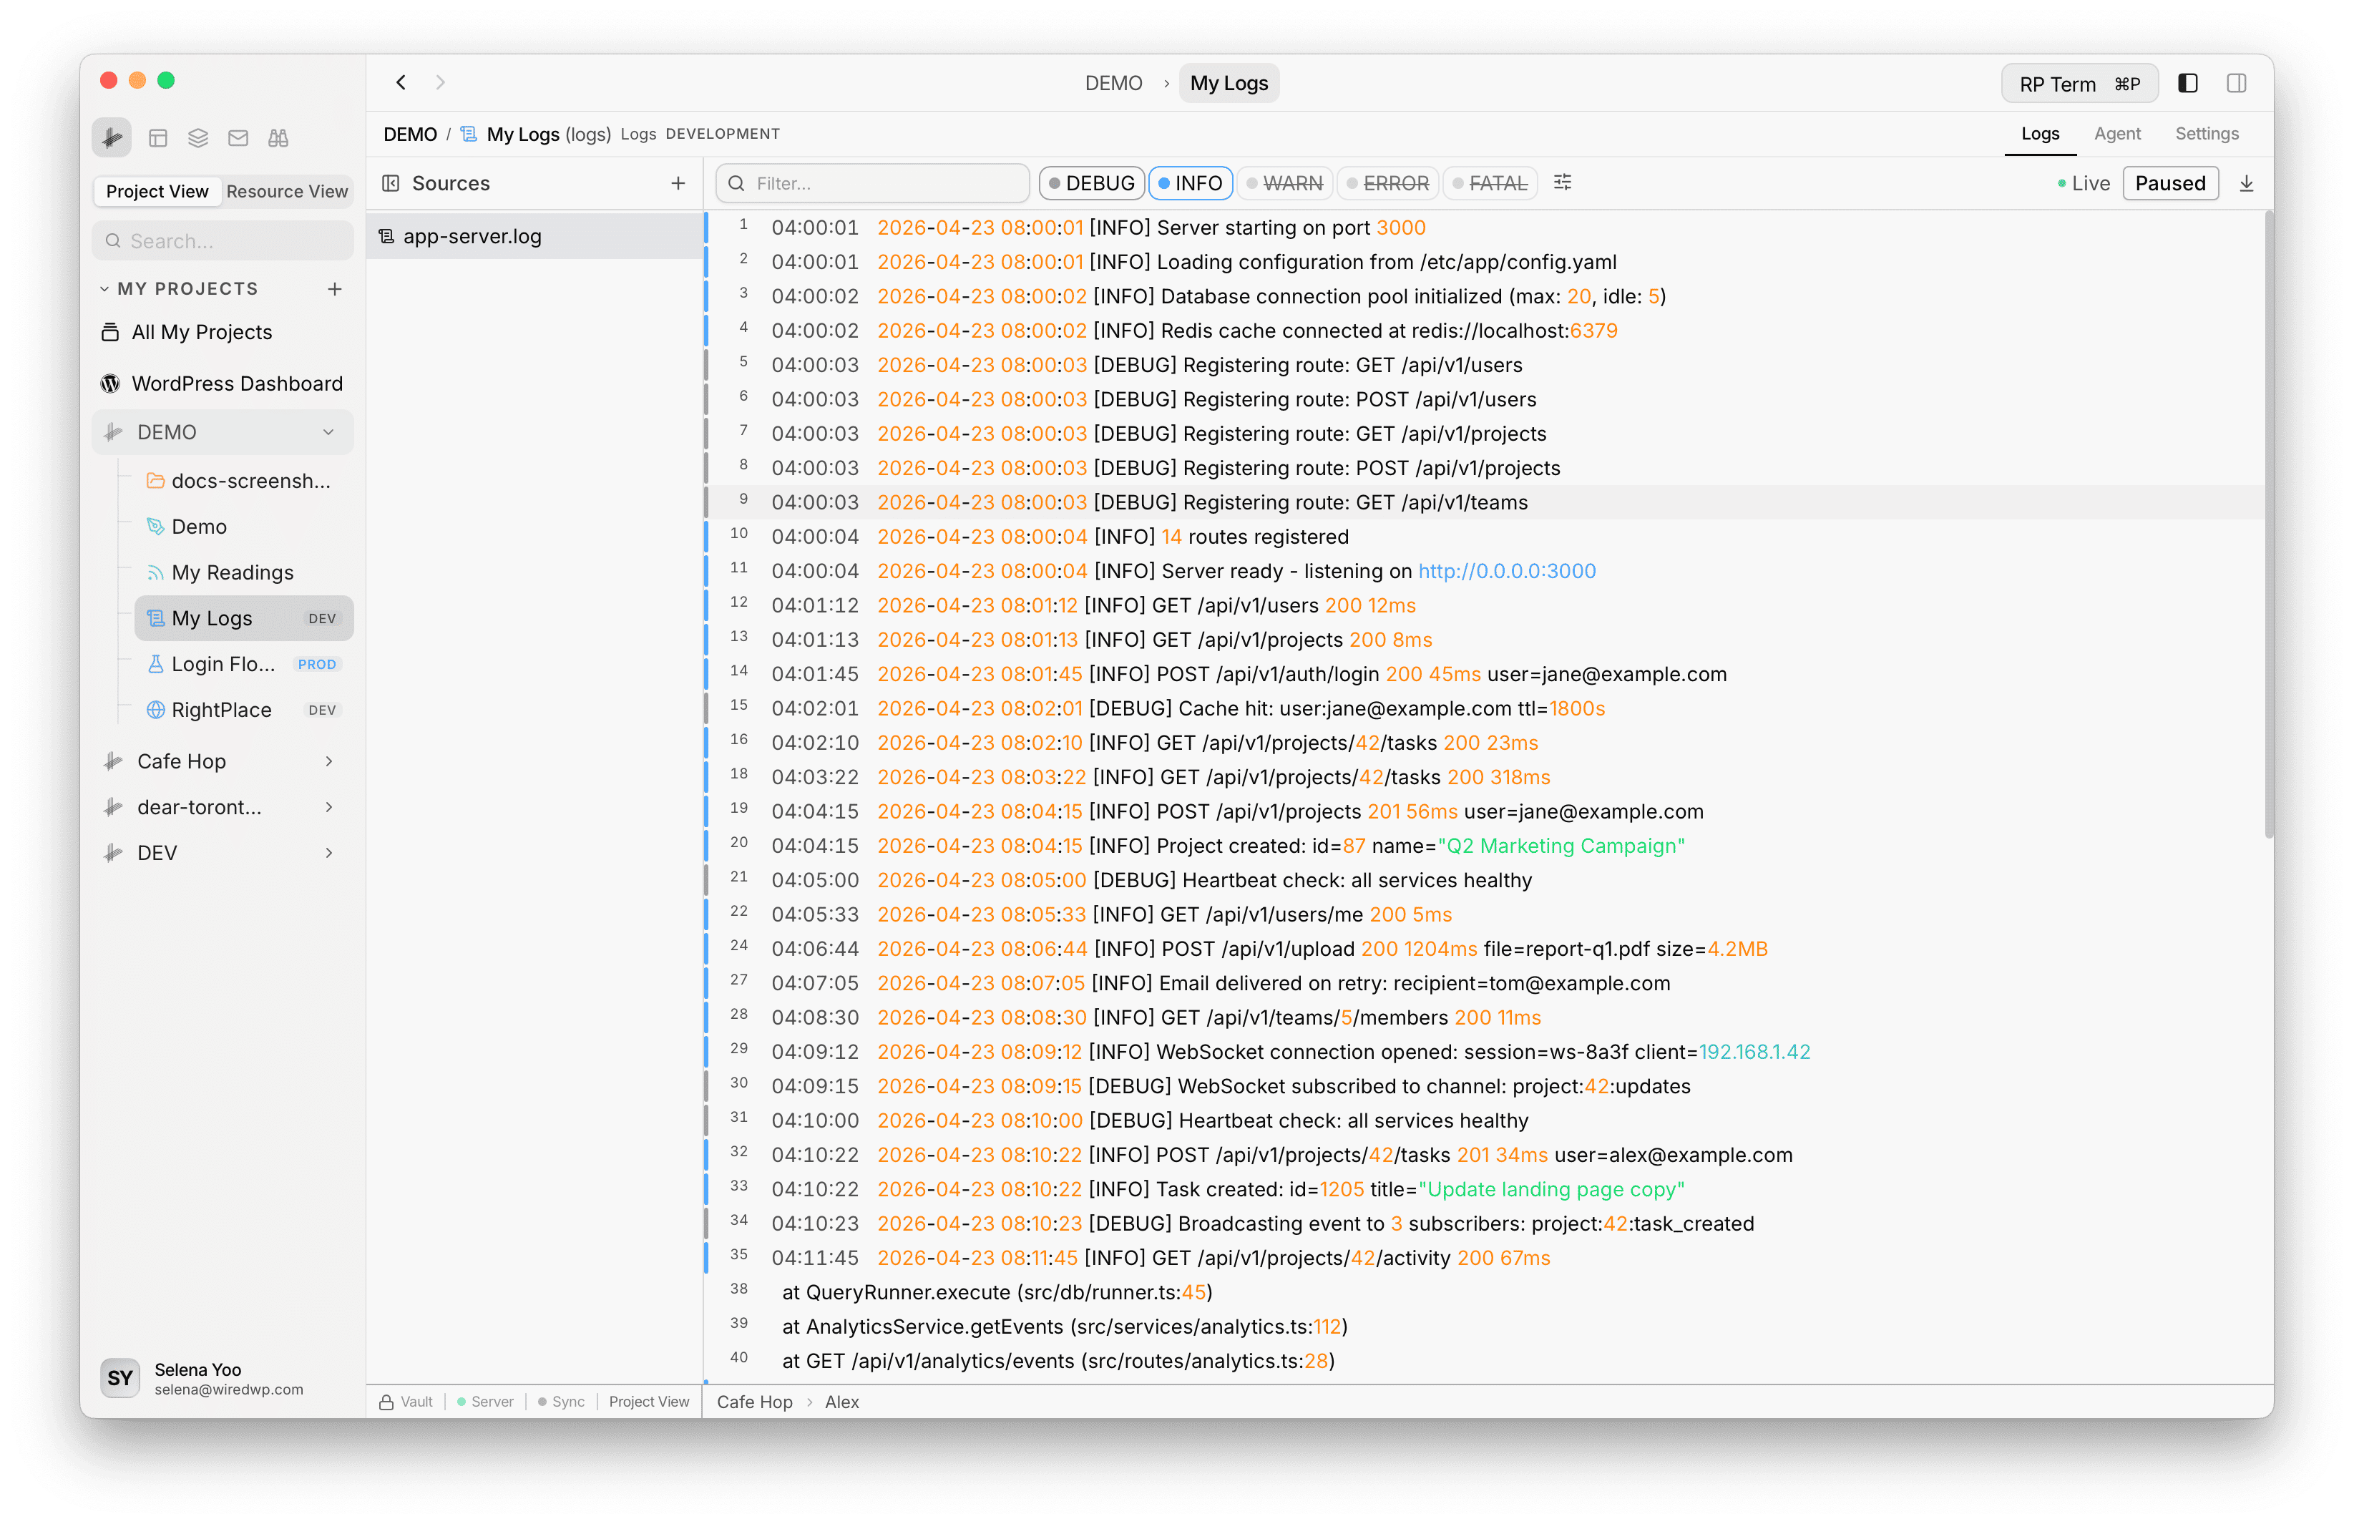Switch to Resource View
Image resolution: width=2354 pixels, height=1524 pixels.
(287, 191)
